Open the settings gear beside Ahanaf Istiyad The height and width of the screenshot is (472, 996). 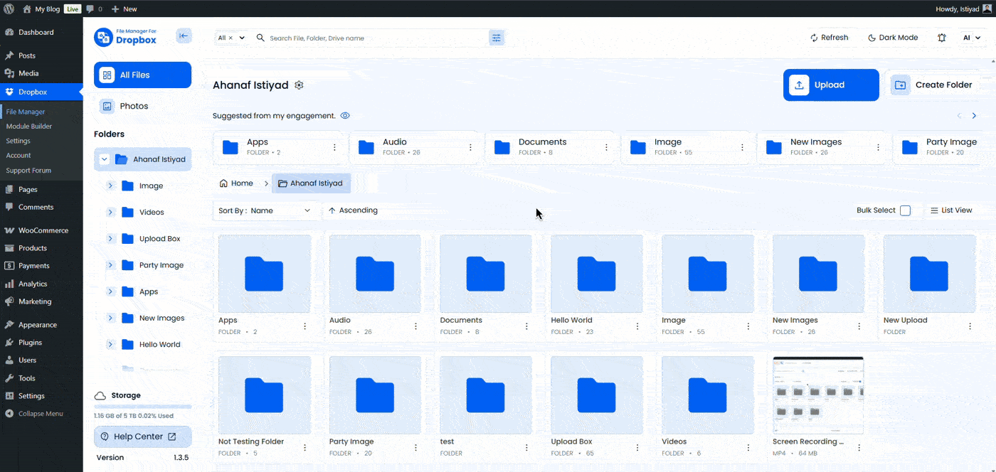pos(299,85)
